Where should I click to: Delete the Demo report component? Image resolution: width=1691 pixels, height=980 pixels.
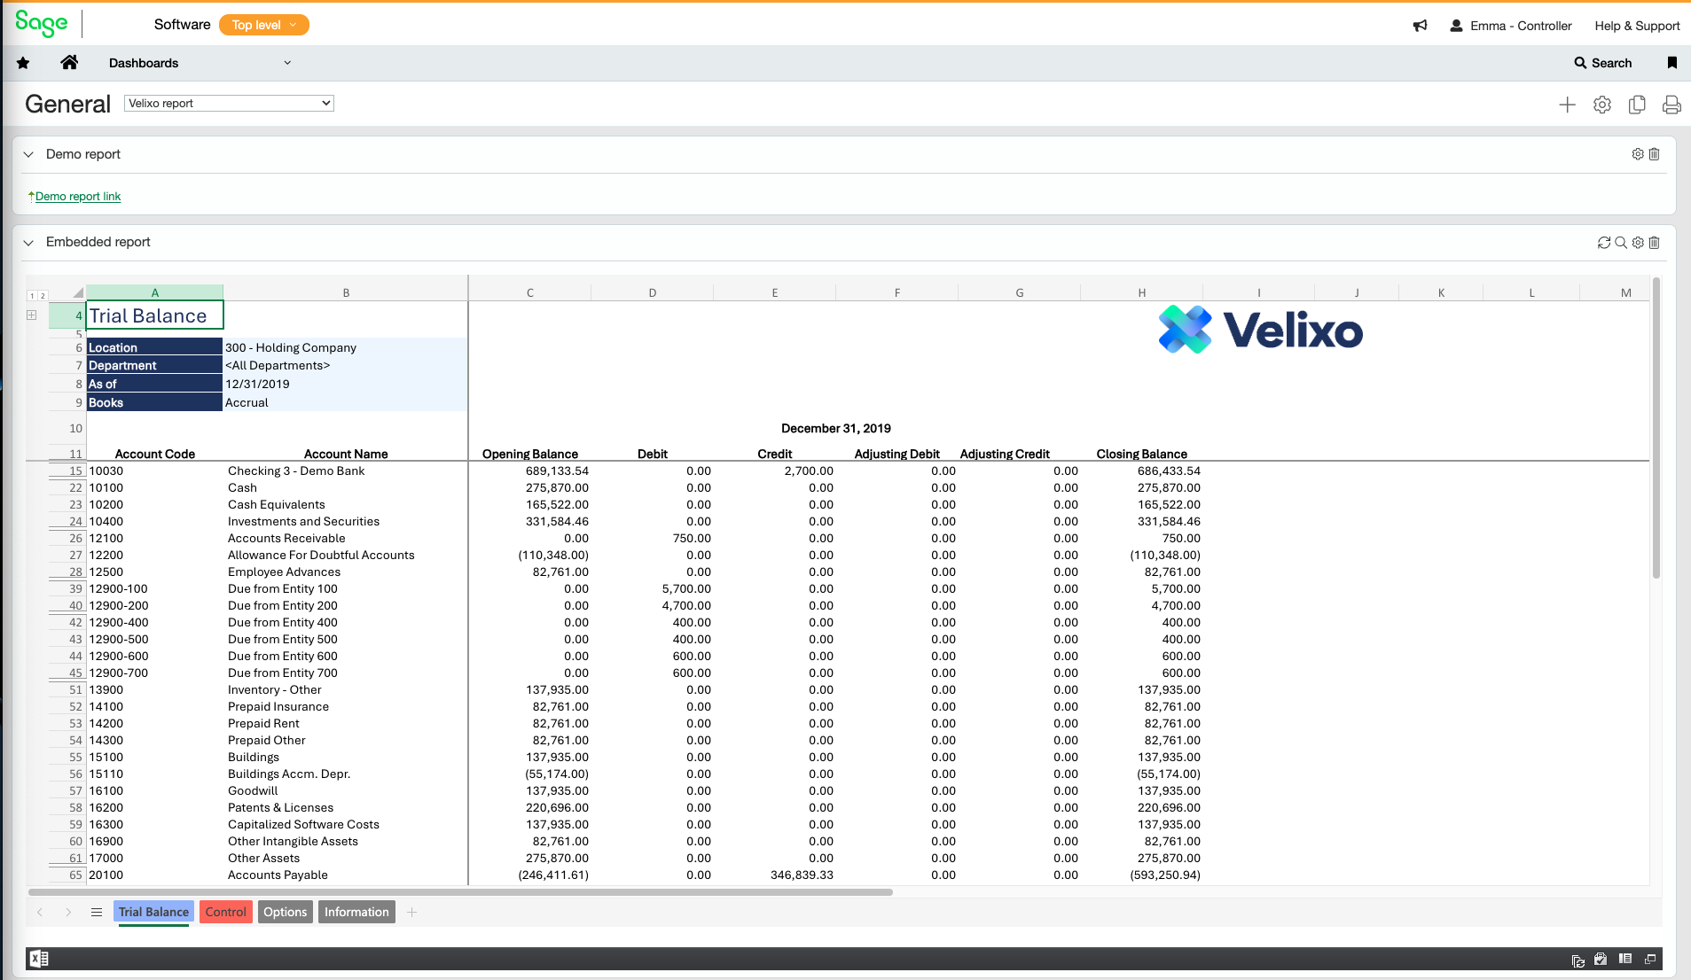[1654, 154]
